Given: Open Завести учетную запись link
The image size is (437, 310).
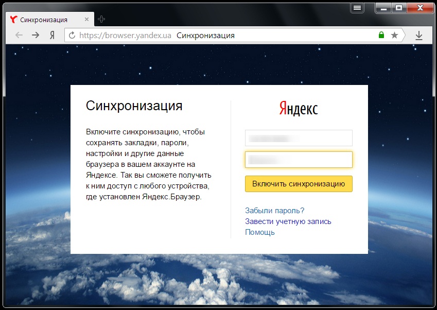Looking at the screenshot, I should click(288, 221).
